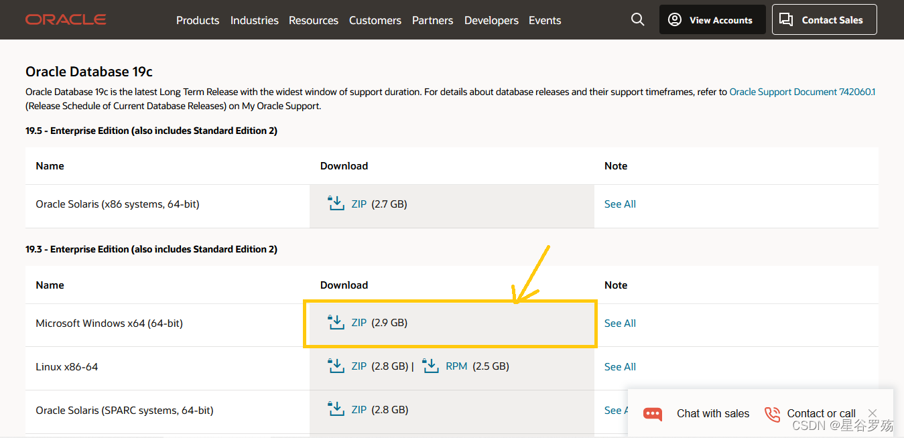
Task: Click the Download column header in 19.5 table
Action: [344, 165]
